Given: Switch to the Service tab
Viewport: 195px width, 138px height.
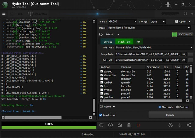Looking at the screenshot, I should [108, 41].
